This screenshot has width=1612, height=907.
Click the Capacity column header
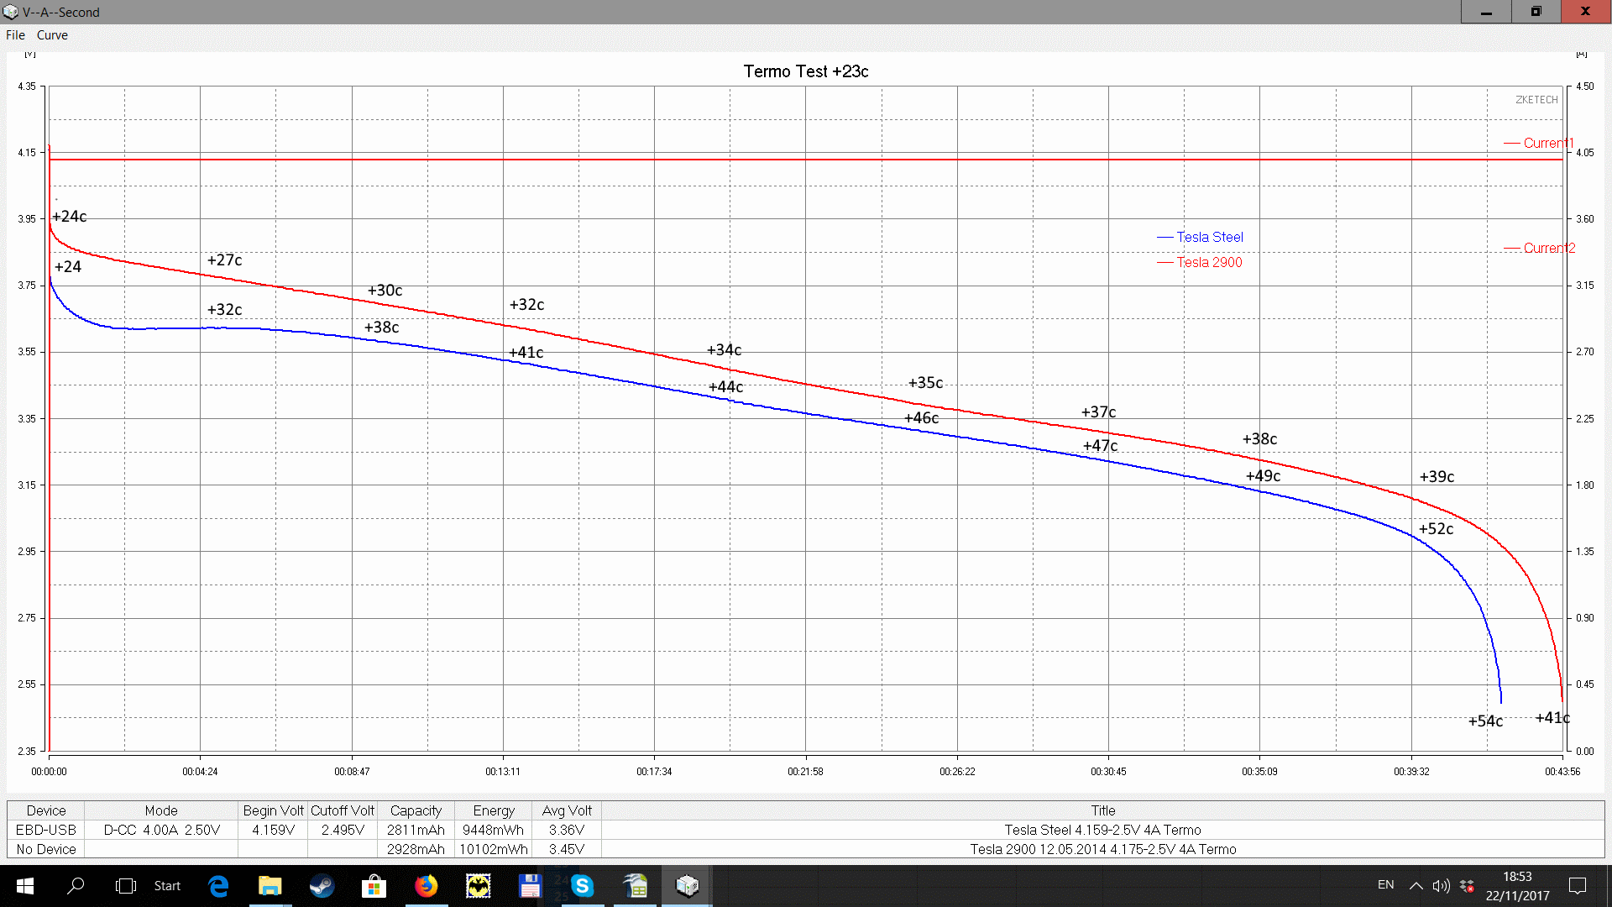[x=416, y=810]
